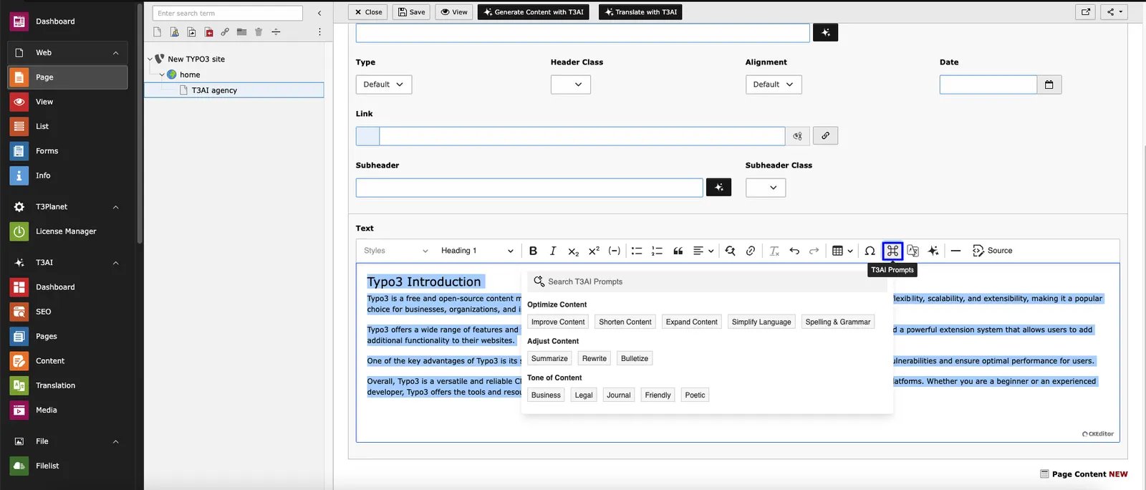Open the Header Class dropdown
The height and width of the screenshot is (490, 1146).
[x=571, y=85]
